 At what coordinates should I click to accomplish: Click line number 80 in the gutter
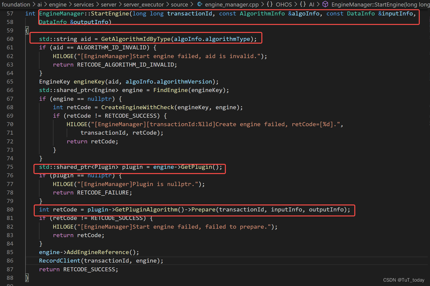(x=10, y=210)
